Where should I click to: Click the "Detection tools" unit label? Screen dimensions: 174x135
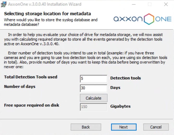126,78
